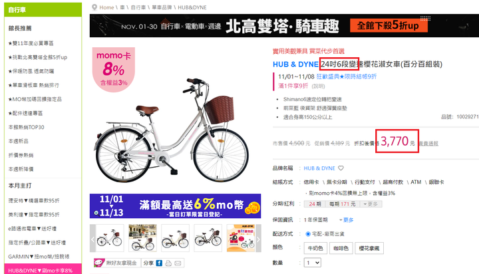The width and height of the screenshot is (479, 274).
Task: Choose the 櫻花拿鐵 color option
Action: 369,248
